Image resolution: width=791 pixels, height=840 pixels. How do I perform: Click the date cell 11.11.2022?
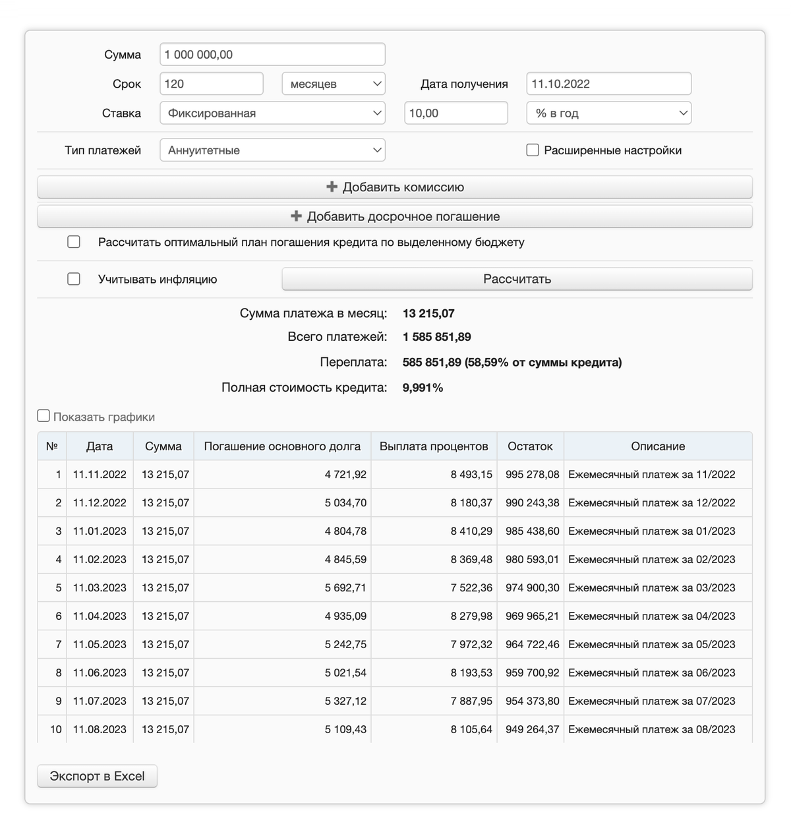(x=100, y=475)
